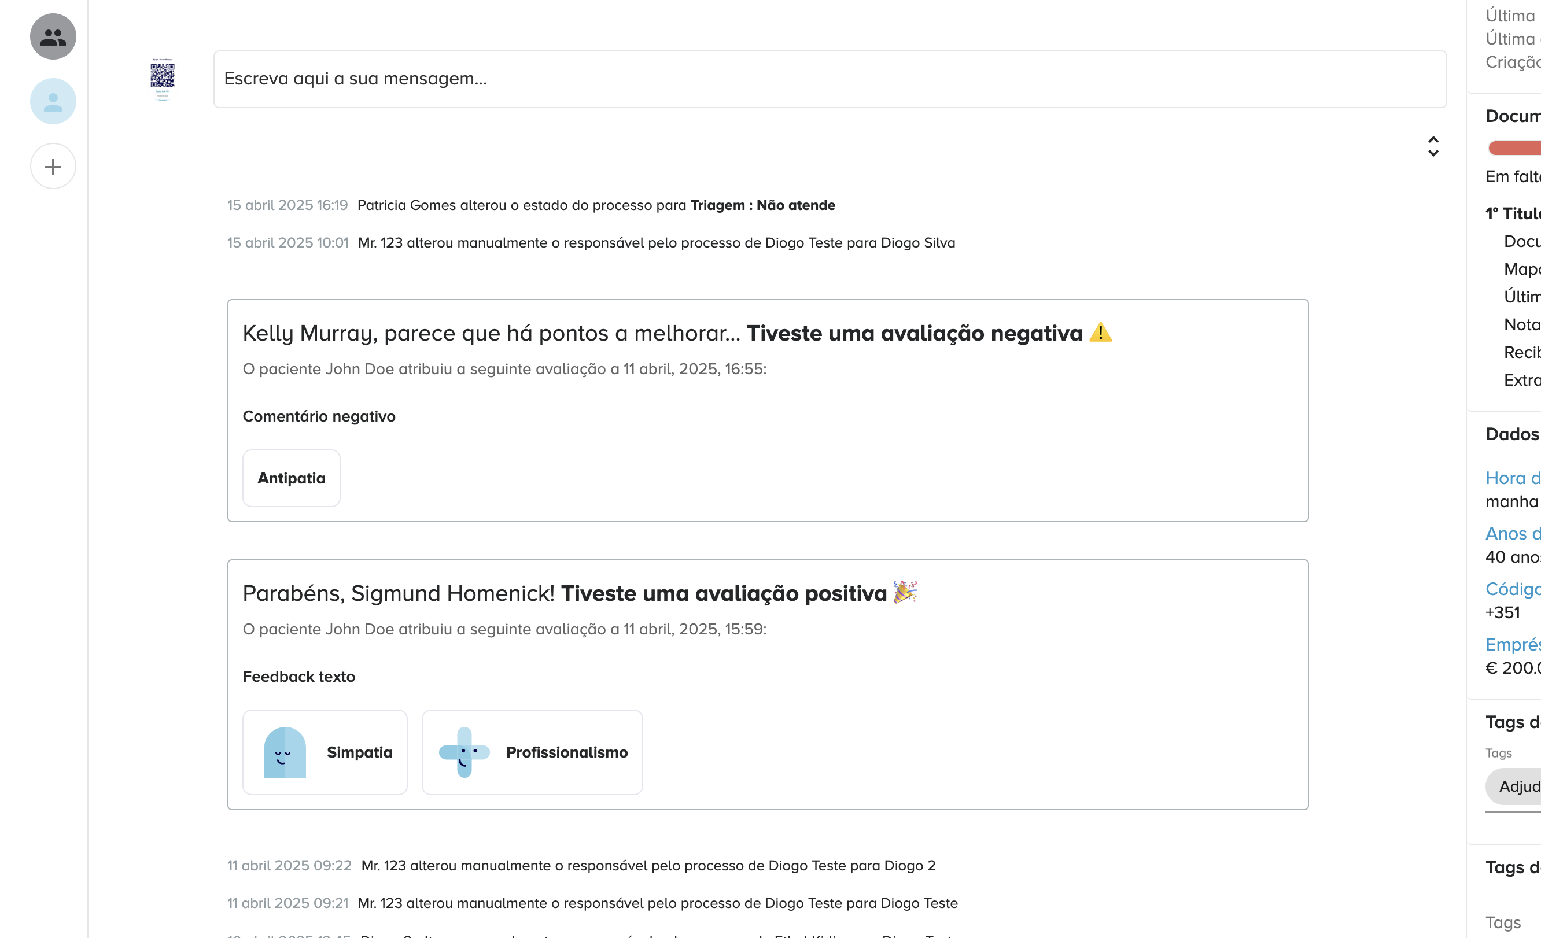Open the QR code thumbnail image
1541x938 pixels.
coord(163,79)
